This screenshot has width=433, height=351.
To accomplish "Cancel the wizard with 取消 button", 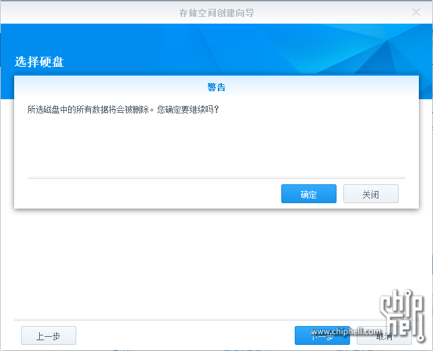I will click(384, 335).
